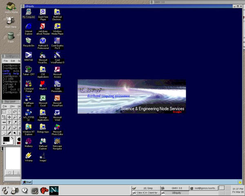Launch Mathcad 8 Professional shortcut
The height and width of the screenshot is (196, 245).
[x=43, y=43]
